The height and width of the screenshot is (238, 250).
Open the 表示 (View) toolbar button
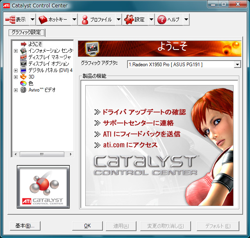16,20
